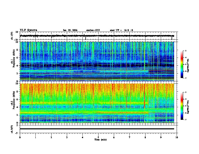Click the log(PSD) label beside ch.1 colorbar
Screen dimensions: 199x154
coord(188,65)
